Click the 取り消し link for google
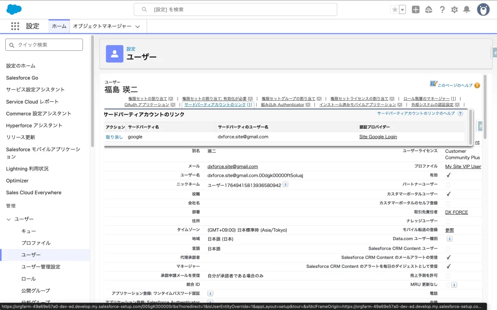The height and width of the screenshot is (310, 497). (x=114, y=137)
